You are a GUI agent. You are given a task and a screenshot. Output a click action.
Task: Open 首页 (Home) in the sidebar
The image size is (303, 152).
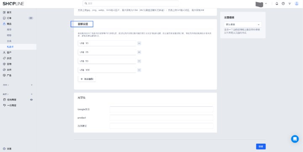click(9, 12)
